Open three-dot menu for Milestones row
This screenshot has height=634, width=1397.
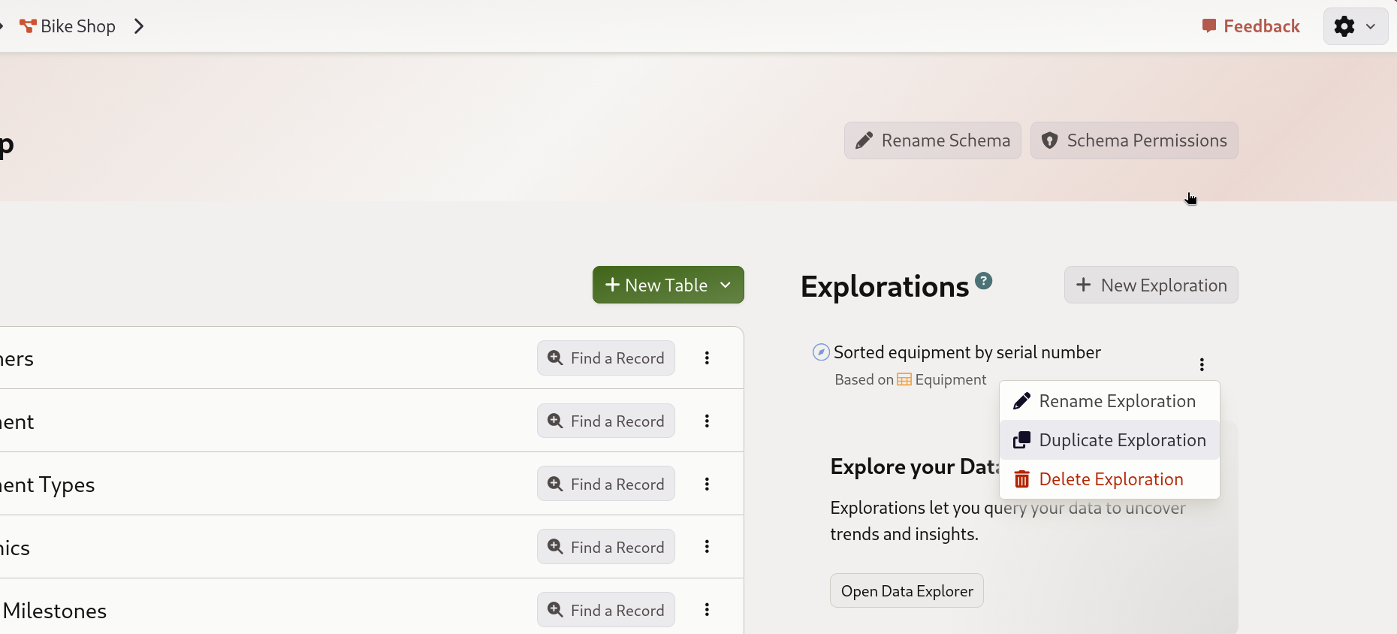[x=707, y=611]
